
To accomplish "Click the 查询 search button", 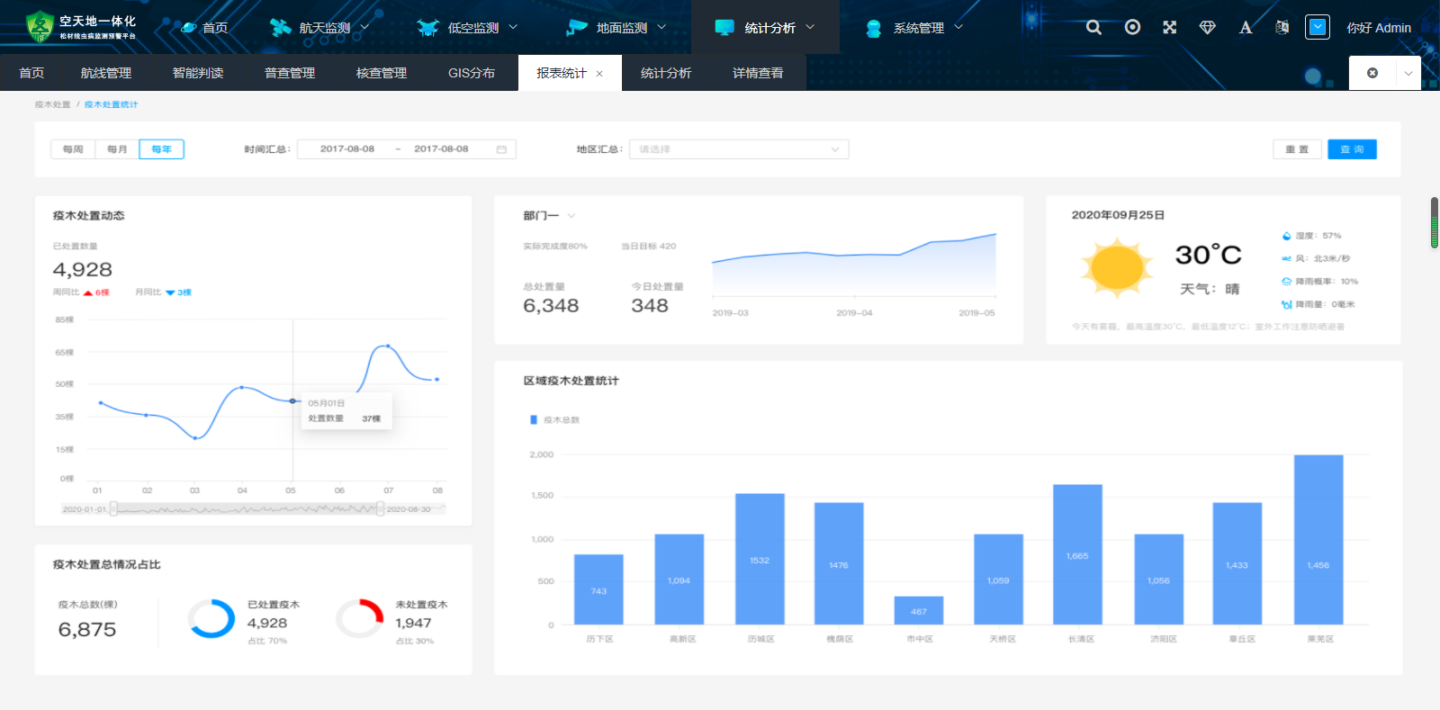I will [1351, 149].
